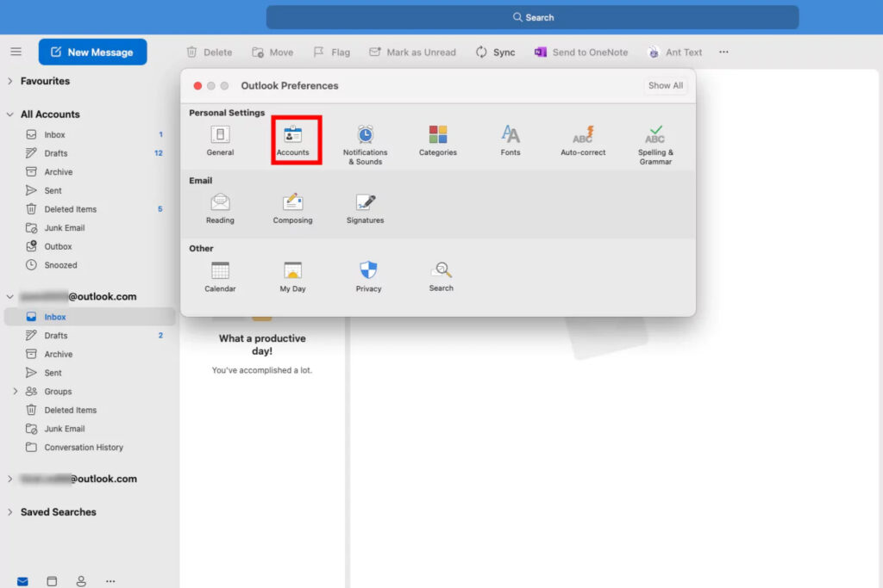Close the Outlook Preferences window
Image resolution: width=883 pixels, height=588 pixels.
tap(197, 85)
